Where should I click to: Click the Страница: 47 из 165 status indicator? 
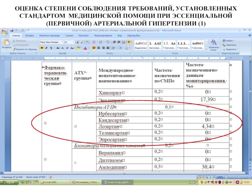click(x=12, y=177)
